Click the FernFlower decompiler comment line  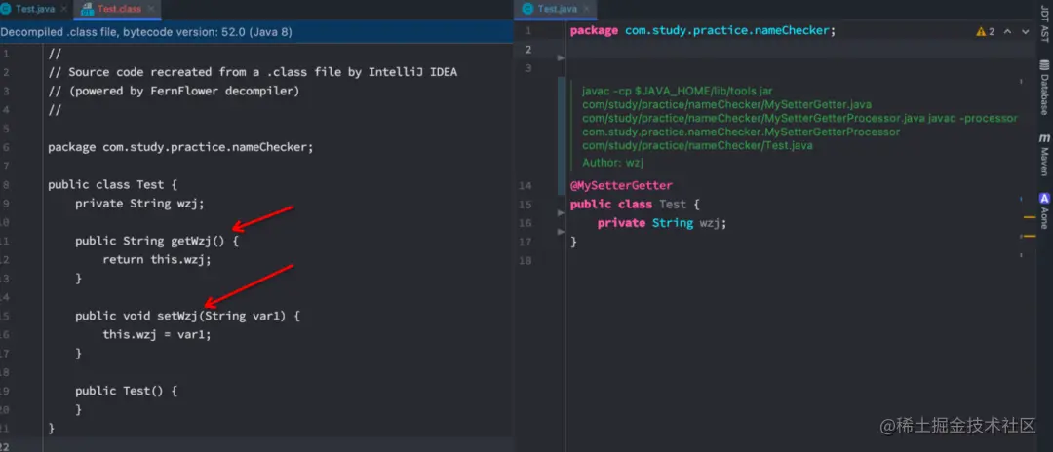coord(174,91)
